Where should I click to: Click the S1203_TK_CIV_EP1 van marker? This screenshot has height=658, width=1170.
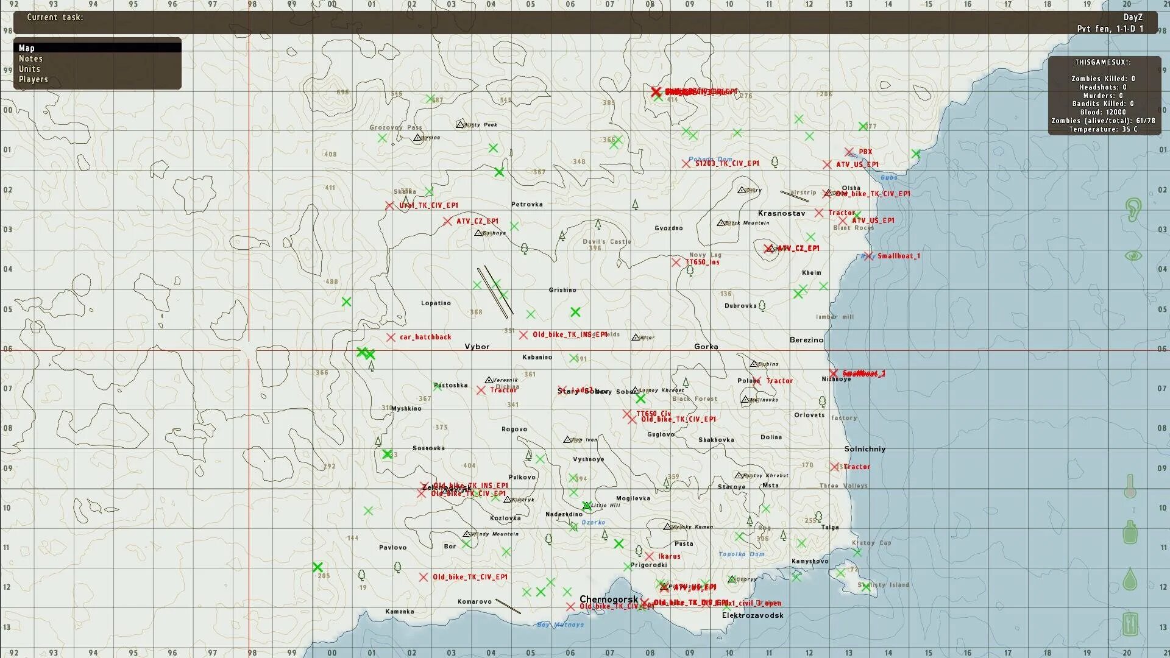(686, 163)
